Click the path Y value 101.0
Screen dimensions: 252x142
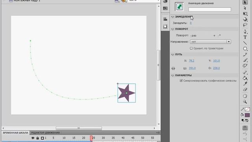click(x=216, y=61)
